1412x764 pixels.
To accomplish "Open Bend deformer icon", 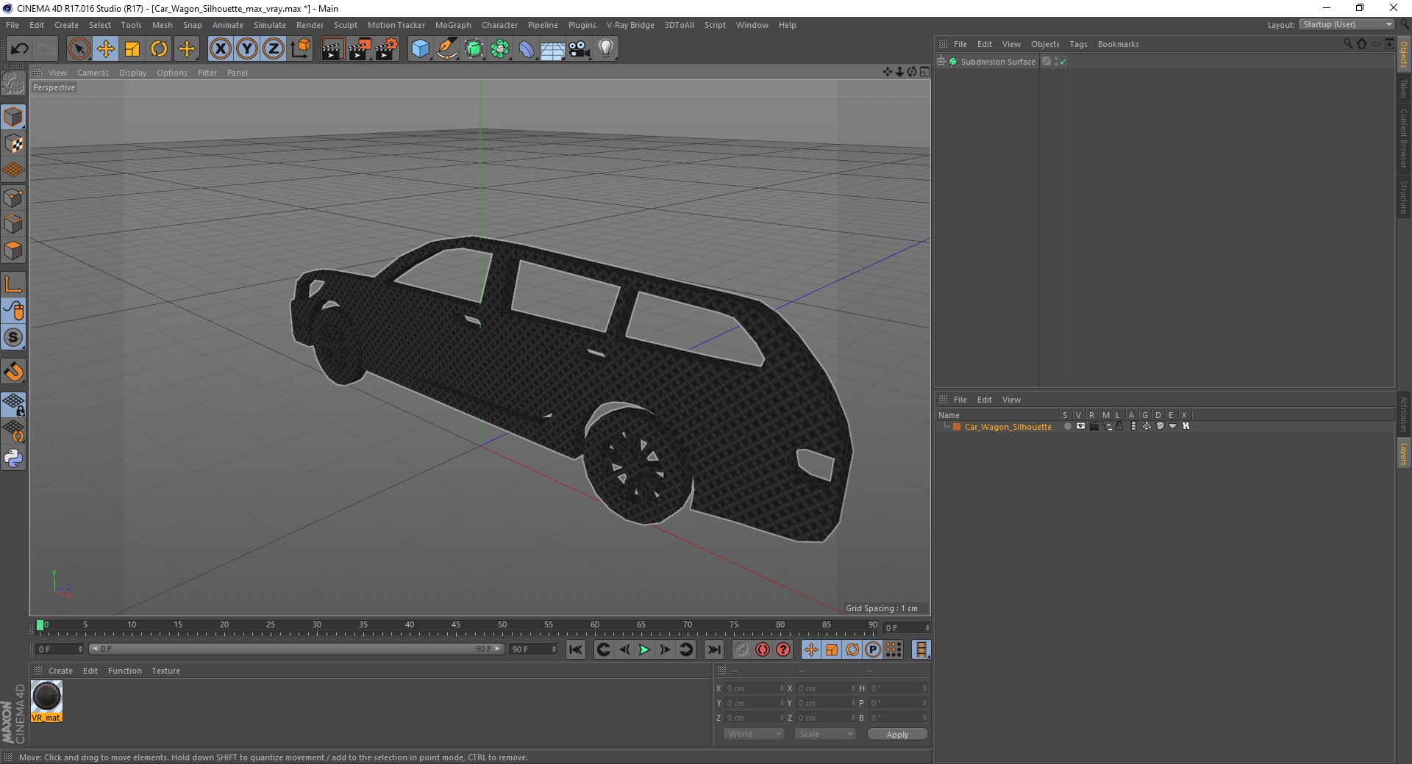I will [527, 49].
